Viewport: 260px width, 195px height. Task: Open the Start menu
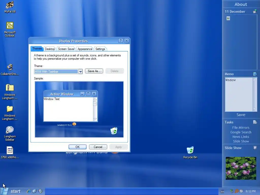tap(11, 191)
